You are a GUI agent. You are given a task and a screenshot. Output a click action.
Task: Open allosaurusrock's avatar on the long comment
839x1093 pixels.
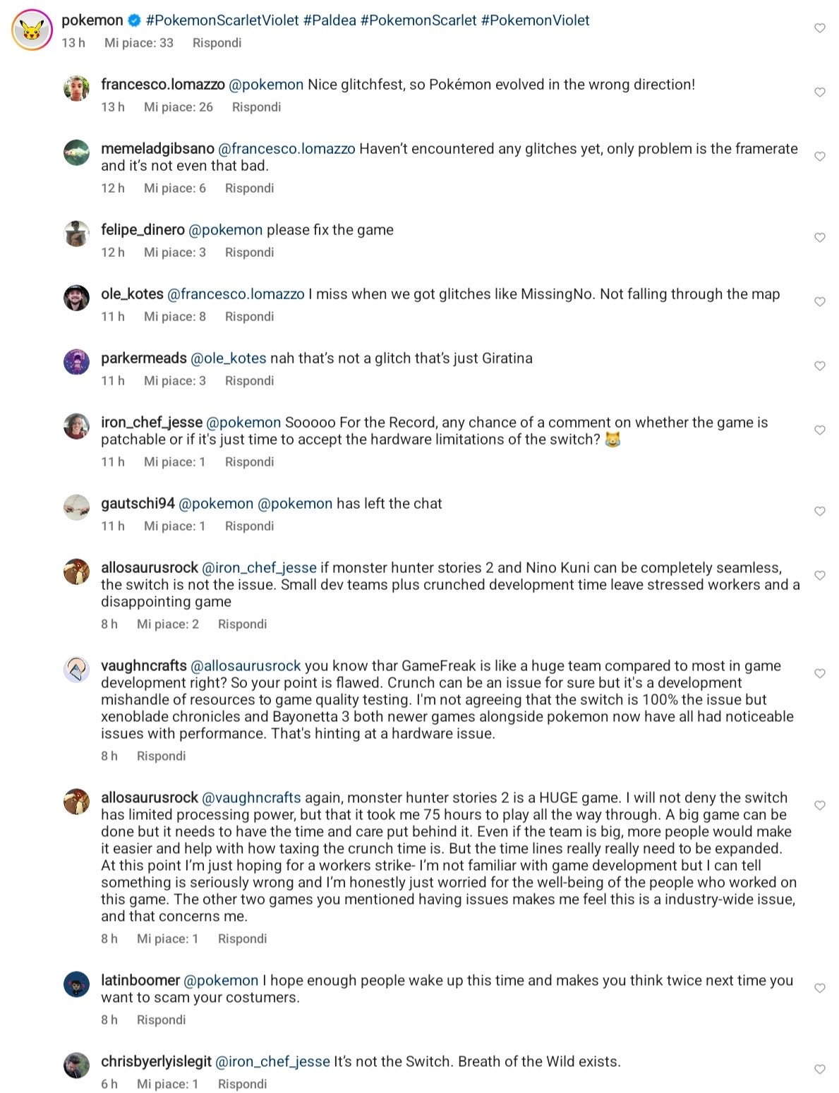(x=77, y=801)
